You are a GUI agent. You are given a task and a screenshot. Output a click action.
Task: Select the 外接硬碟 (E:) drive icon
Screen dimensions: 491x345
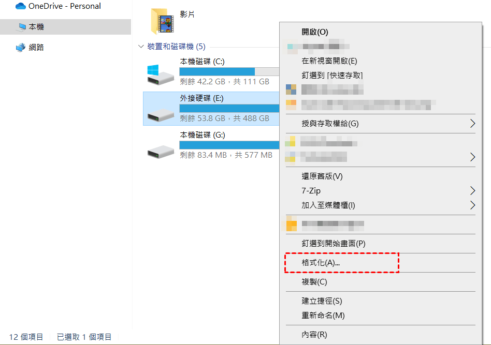tap(161, 115)
